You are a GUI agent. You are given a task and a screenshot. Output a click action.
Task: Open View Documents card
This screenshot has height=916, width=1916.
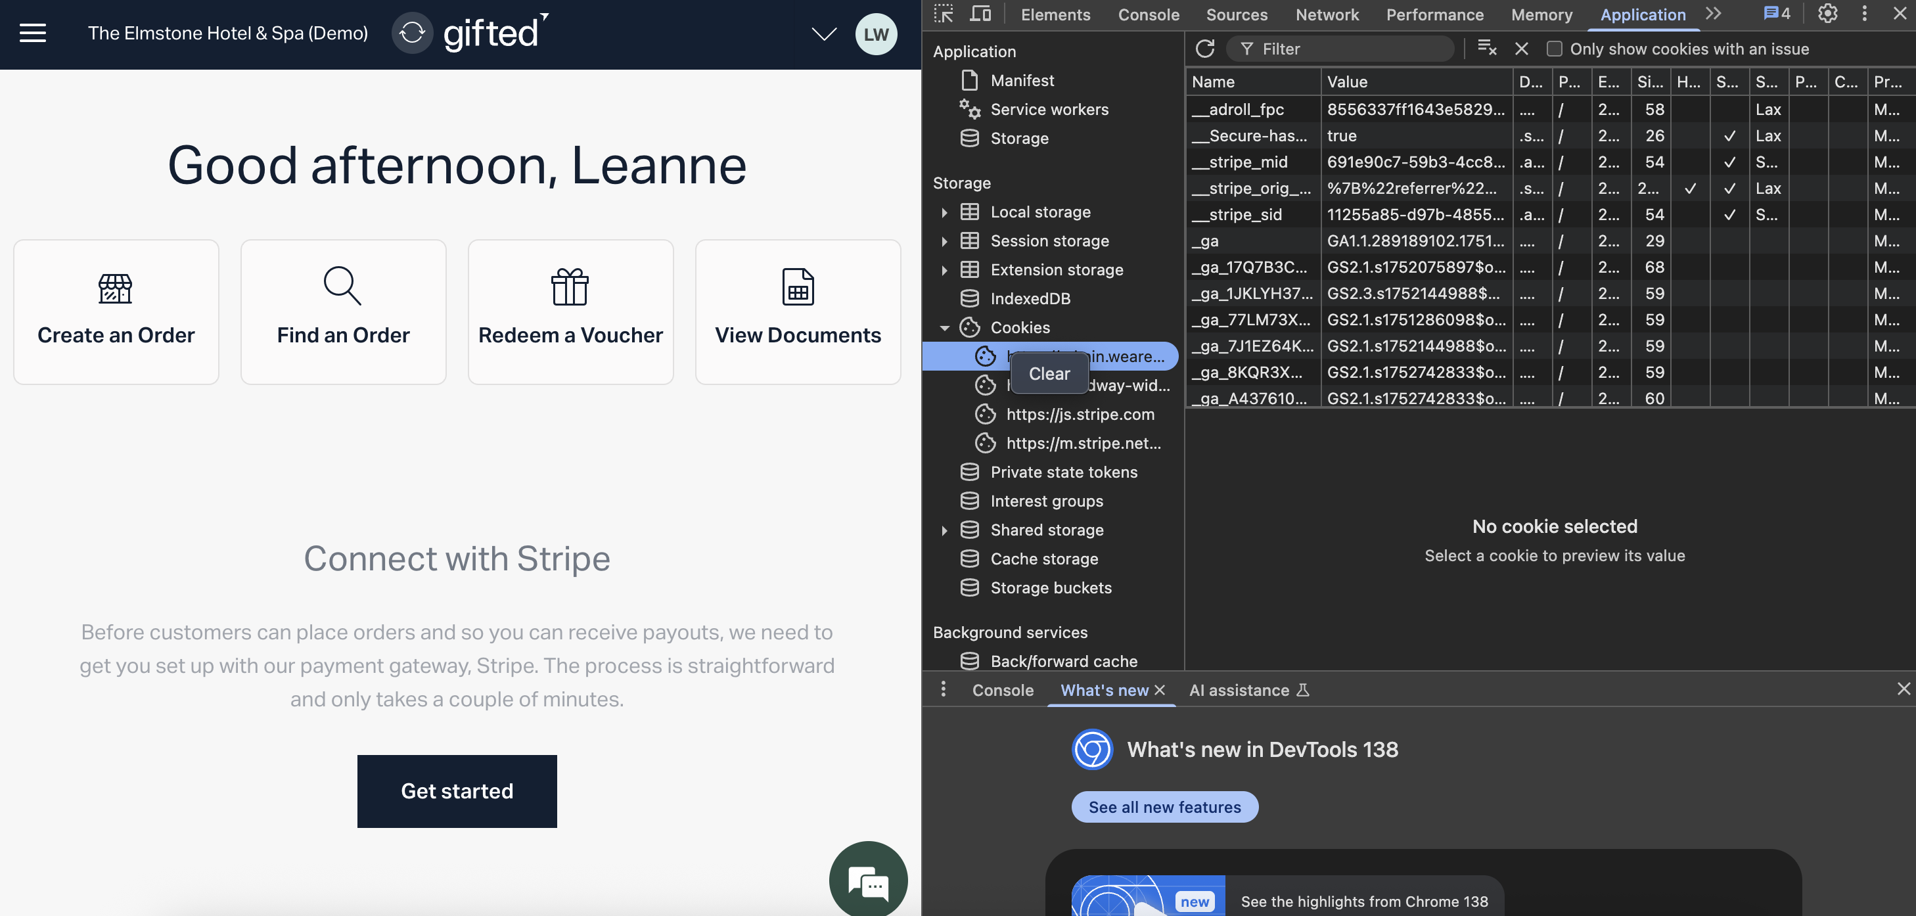(797, 311)
